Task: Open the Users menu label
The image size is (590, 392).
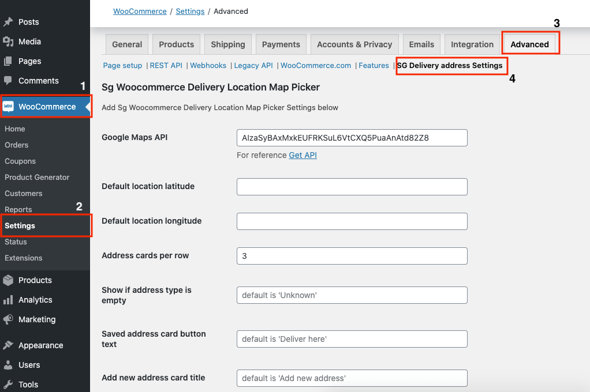Action: (29, 364)
